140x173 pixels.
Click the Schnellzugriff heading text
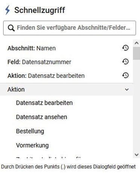pyautogui.click(x=40, y=10)
